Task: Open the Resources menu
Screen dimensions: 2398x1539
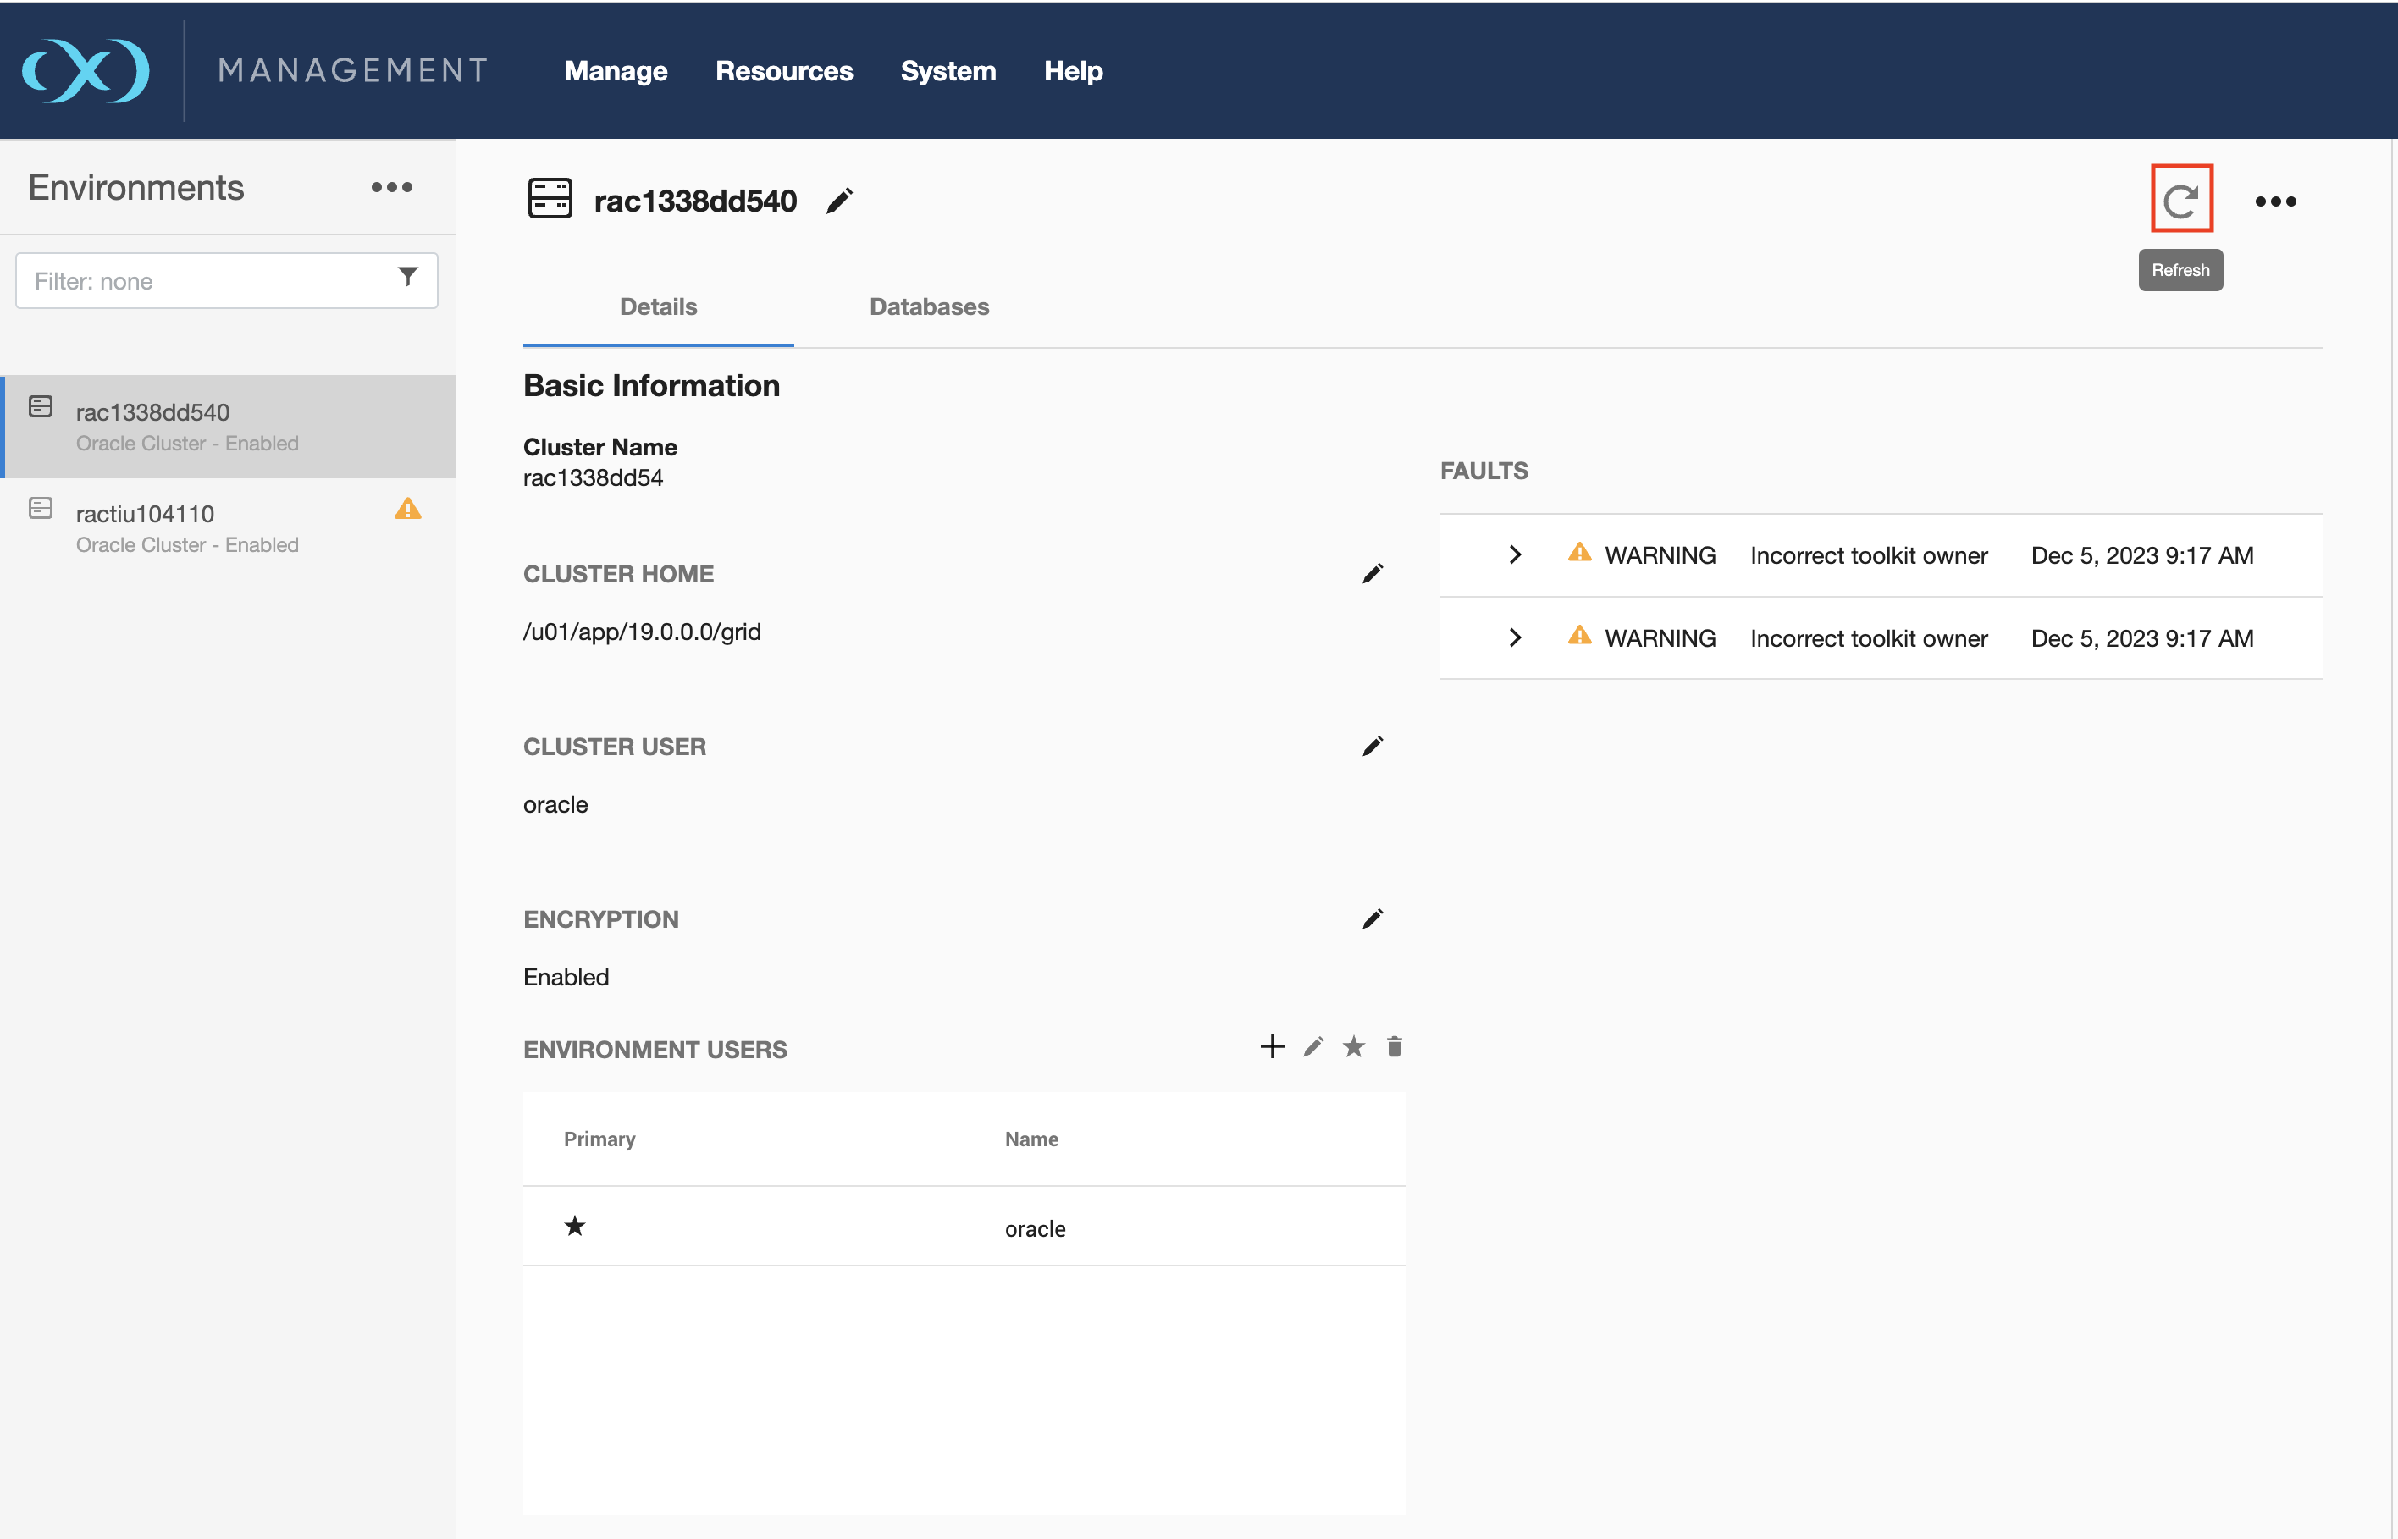Action: click(x=784, y=71)
